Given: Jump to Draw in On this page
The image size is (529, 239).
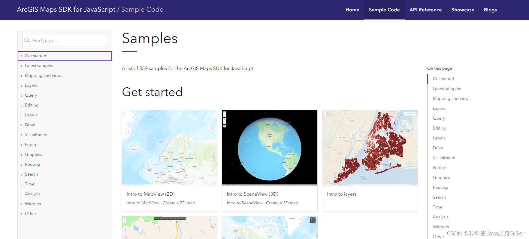Looking at the screenshot, I should [438, 148].
